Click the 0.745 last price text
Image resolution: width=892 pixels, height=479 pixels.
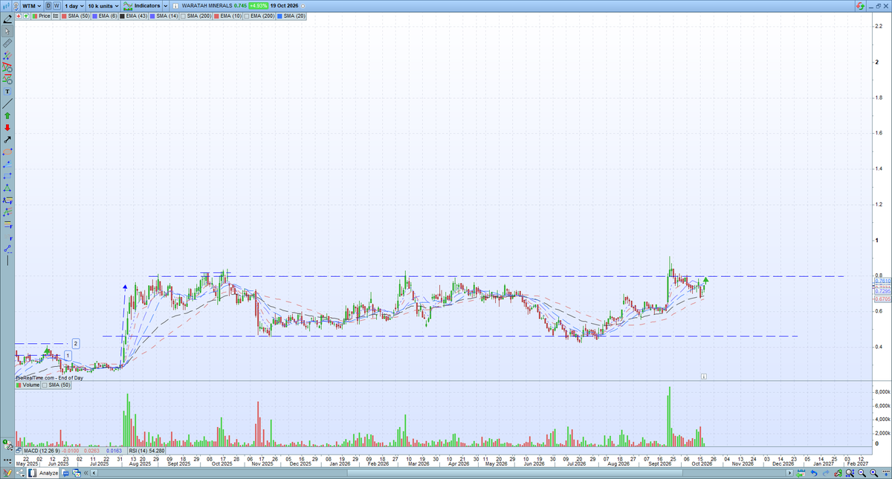(x=240, y=5)
